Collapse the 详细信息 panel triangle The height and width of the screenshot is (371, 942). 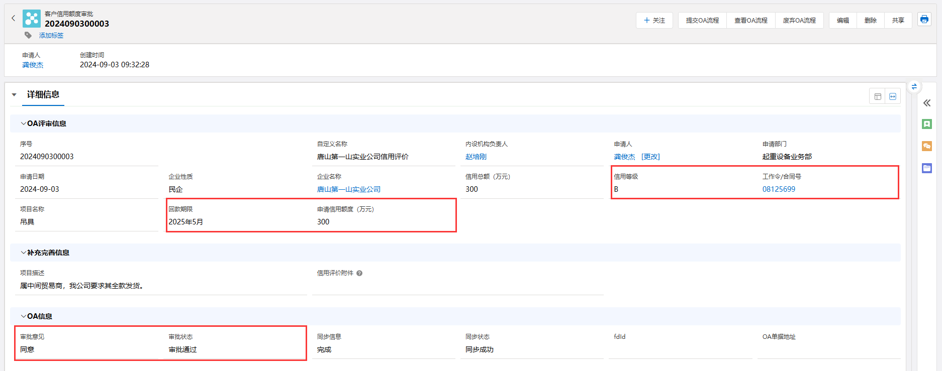pos(14,95)
